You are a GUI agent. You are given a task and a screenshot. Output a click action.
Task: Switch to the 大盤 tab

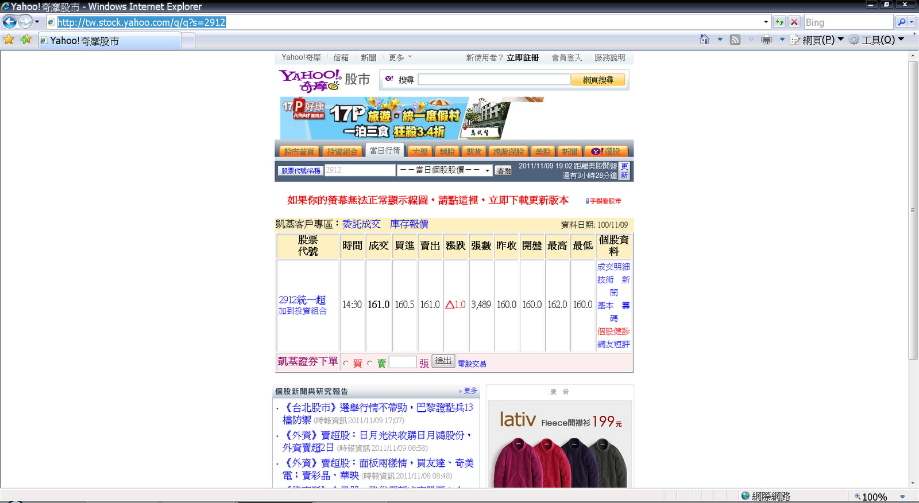point(420,151)
